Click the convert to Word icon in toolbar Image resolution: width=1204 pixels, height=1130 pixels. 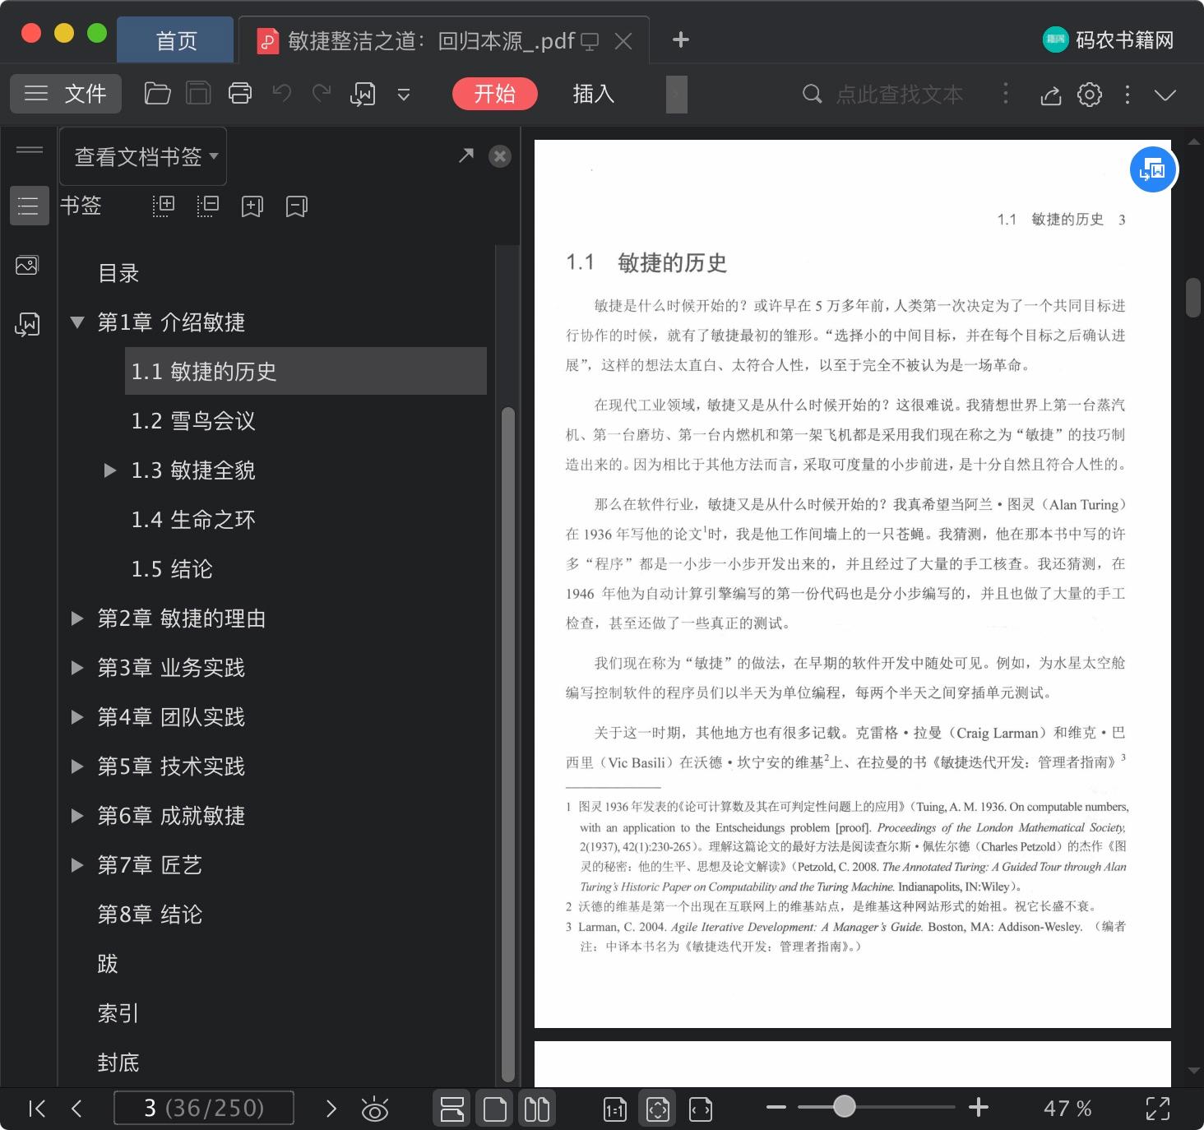point(363,94)
